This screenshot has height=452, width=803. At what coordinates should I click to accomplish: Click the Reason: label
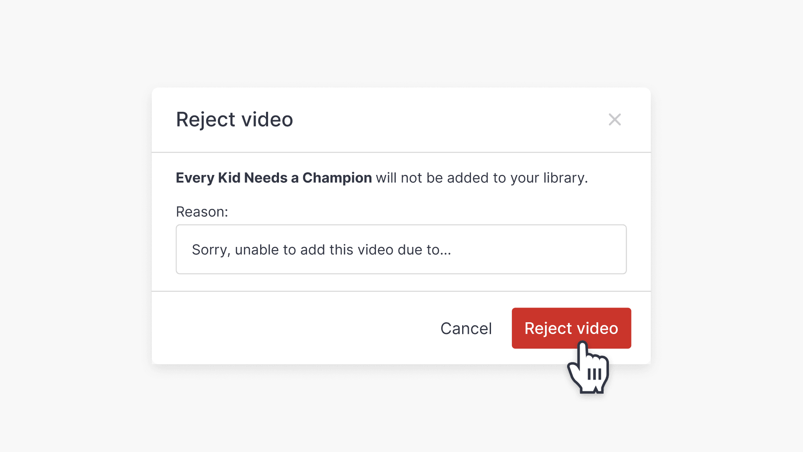[x=202, y=212]
